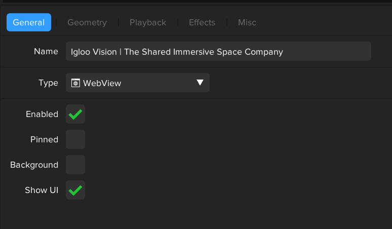Click the Show UI label text

(x=42, y=190)
